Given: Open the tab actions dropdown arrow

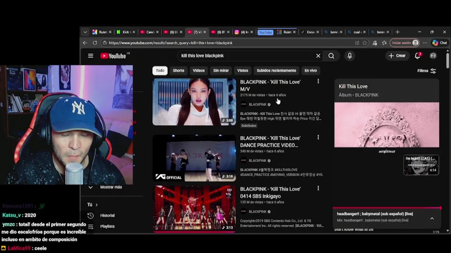Looking at the screenshot, I should 85,32.
